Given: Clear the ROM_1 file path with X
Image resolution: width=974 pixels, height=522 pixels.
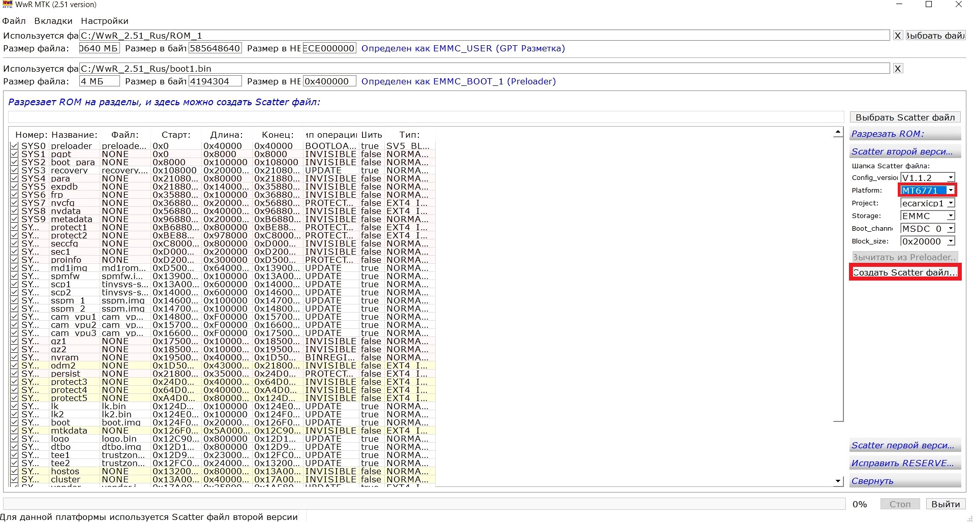Looking at the screenshot, I should (x=898, y=36).
